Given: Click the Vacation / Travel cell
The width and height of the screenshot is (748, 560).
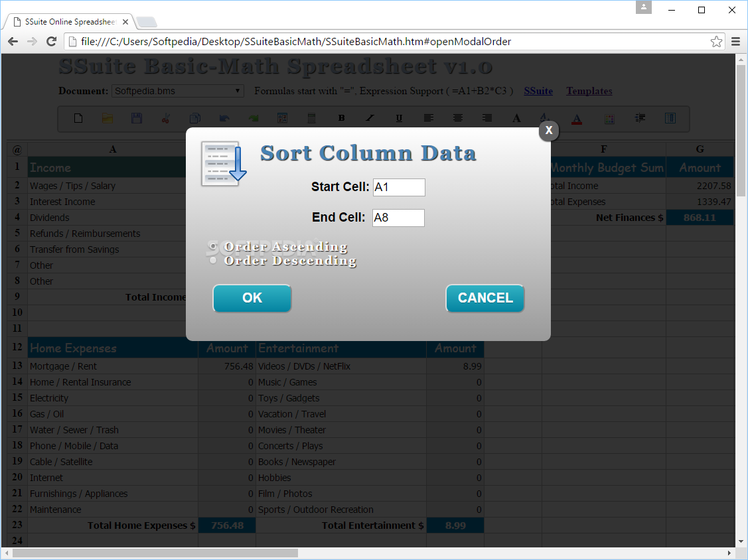Looking at the screenshot, I should coord(341,414).
